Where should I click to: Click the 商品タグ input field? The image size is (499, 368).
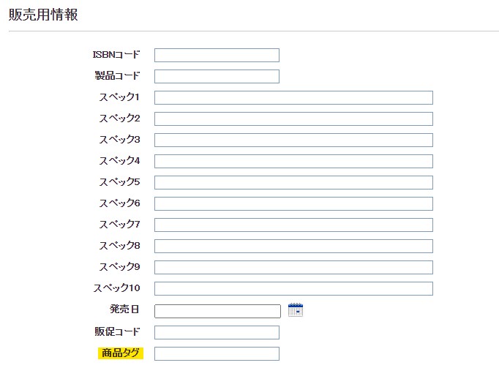tap(217, 354)
